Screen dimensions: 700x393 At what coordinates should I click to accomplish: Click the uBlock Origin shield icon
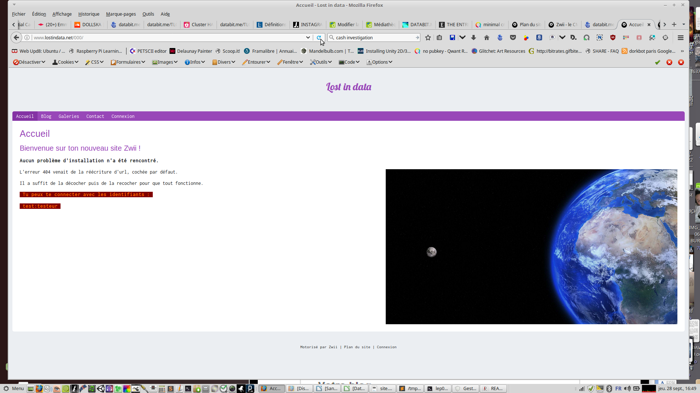pyautogui.click(x=613, y=37)
